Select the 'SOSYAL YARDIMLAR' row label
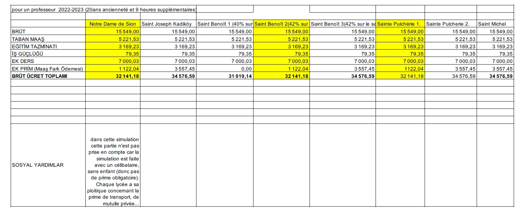 click(48, 165)
